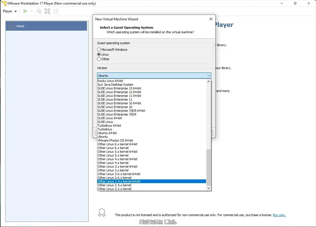Click the green Power On play icon

[x=25, y=11]
